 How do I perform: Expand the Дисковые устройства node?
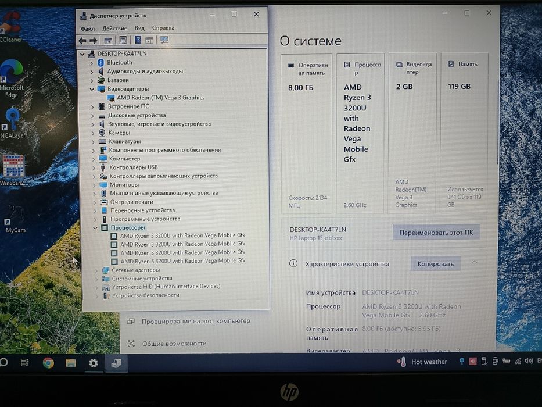[92, 116]
